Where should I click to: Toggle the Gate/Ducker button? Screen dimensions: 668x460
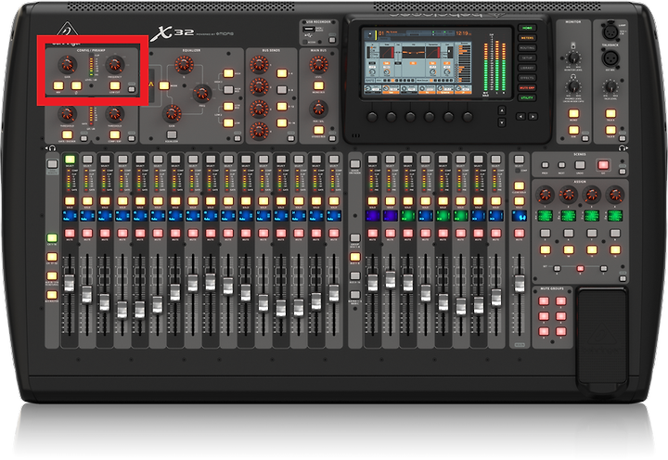pos(68,135)
